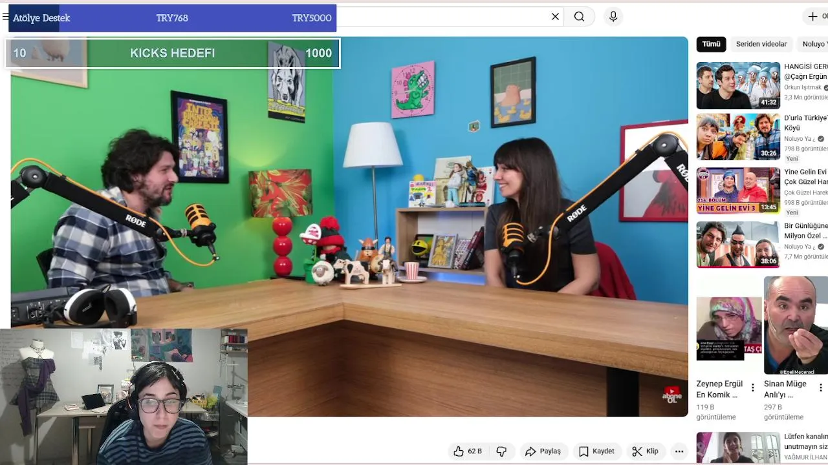Open the 41:32 video thumbnail

point(738,85)
